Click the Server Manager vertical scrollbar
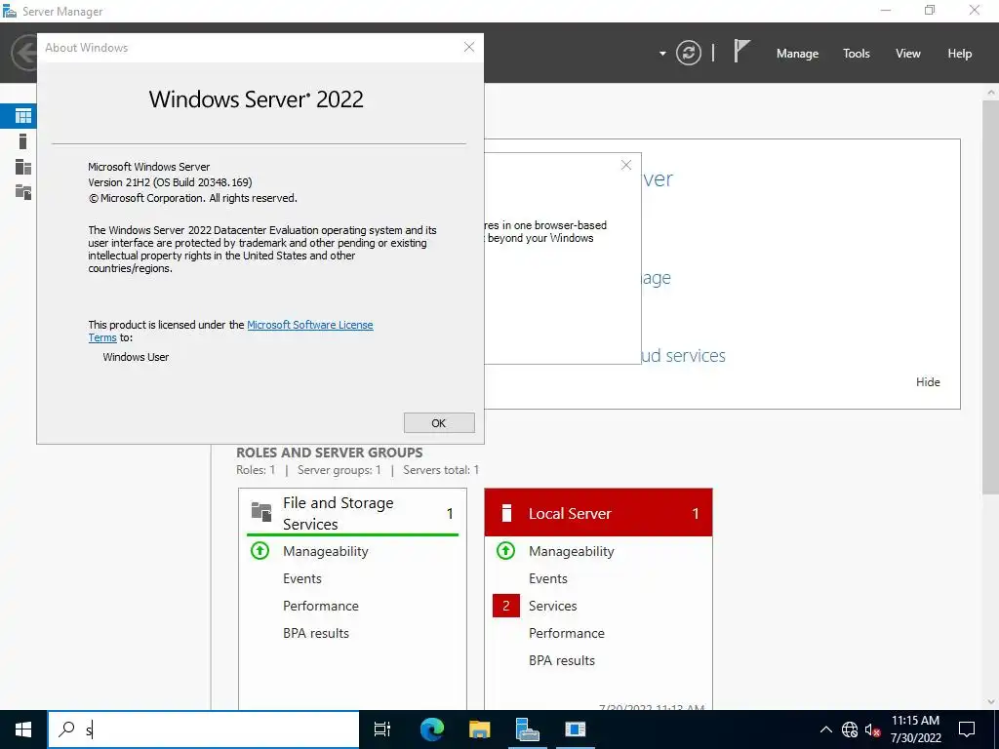The width and height of the screenshot is (999, 749). click(991, 296)
